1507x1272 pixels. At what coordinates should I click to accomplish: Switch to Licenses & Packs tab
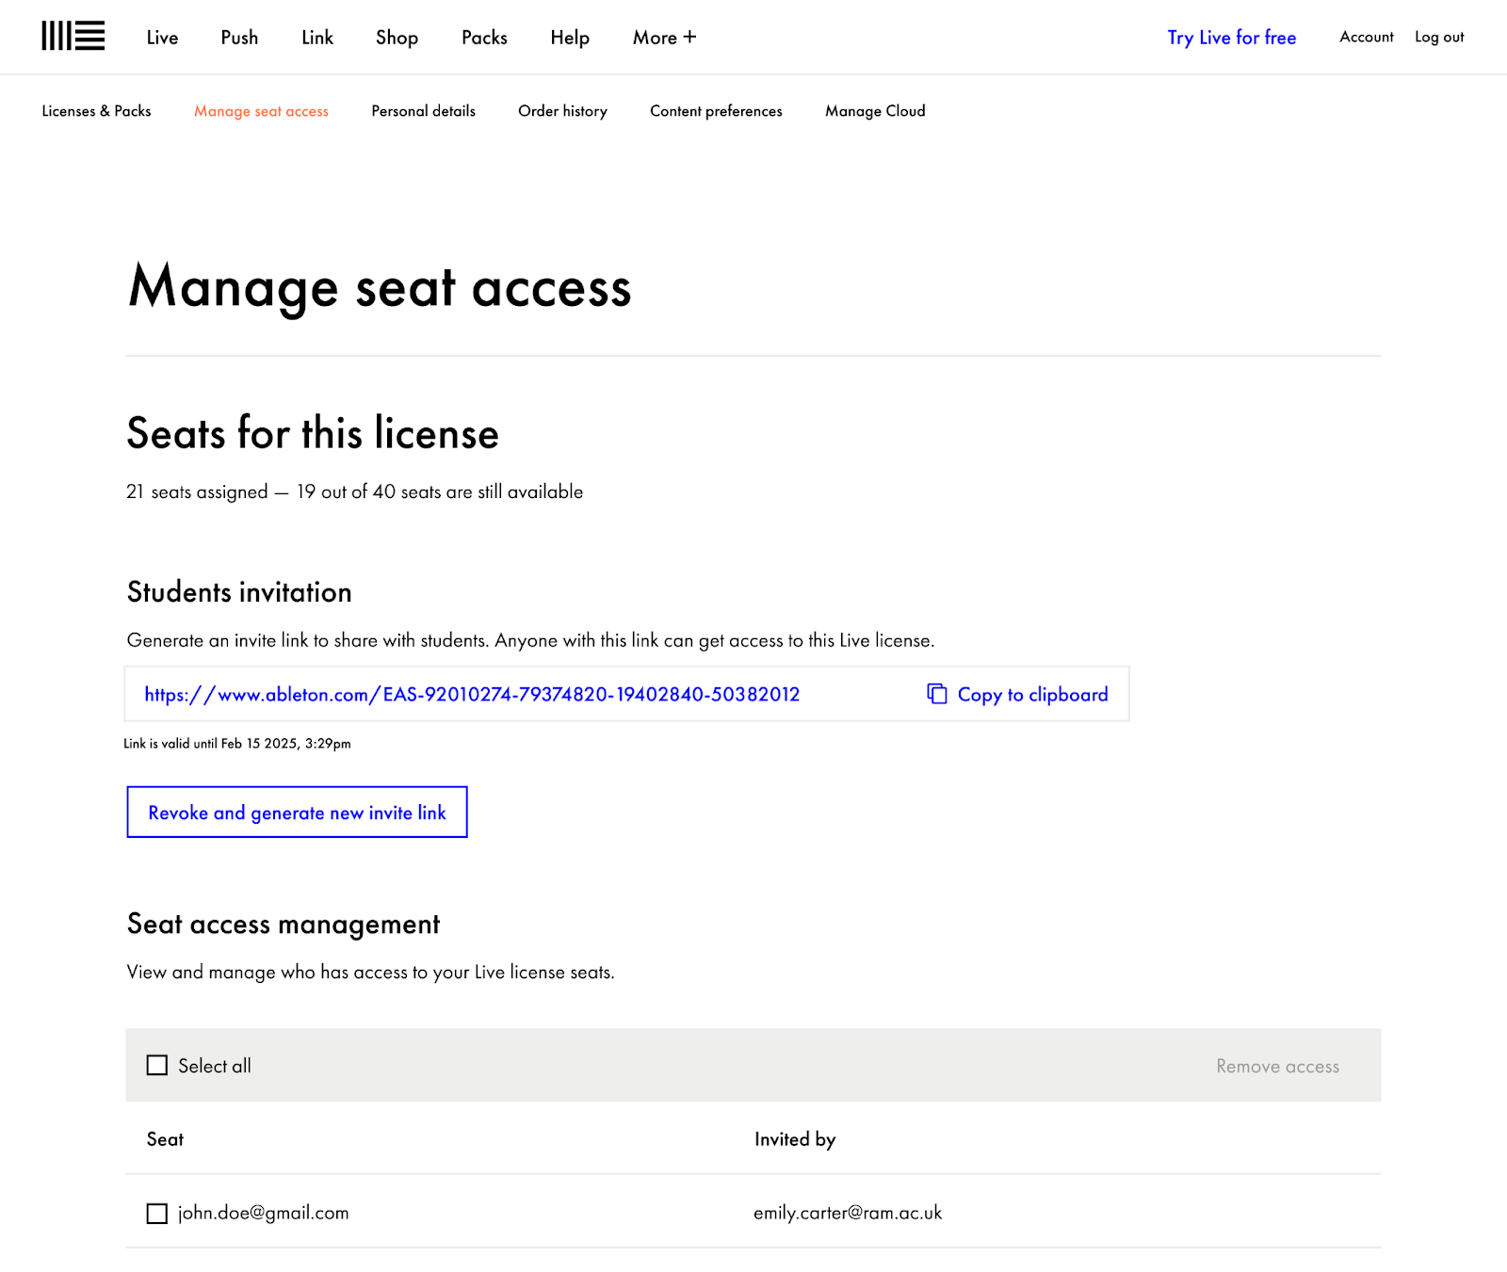[96, 111]
